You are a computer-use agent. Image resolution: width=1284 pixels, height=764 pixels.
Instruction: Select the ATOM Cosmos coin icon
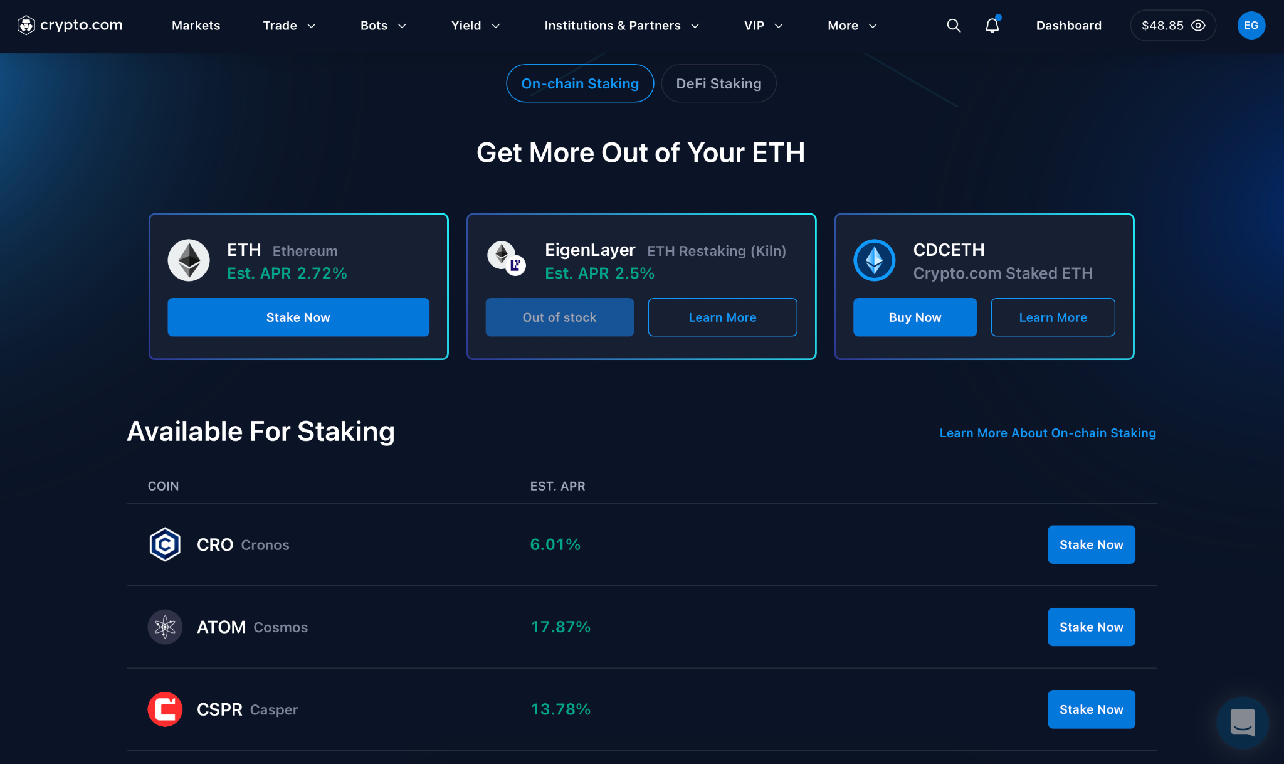[x=164, y=627]
